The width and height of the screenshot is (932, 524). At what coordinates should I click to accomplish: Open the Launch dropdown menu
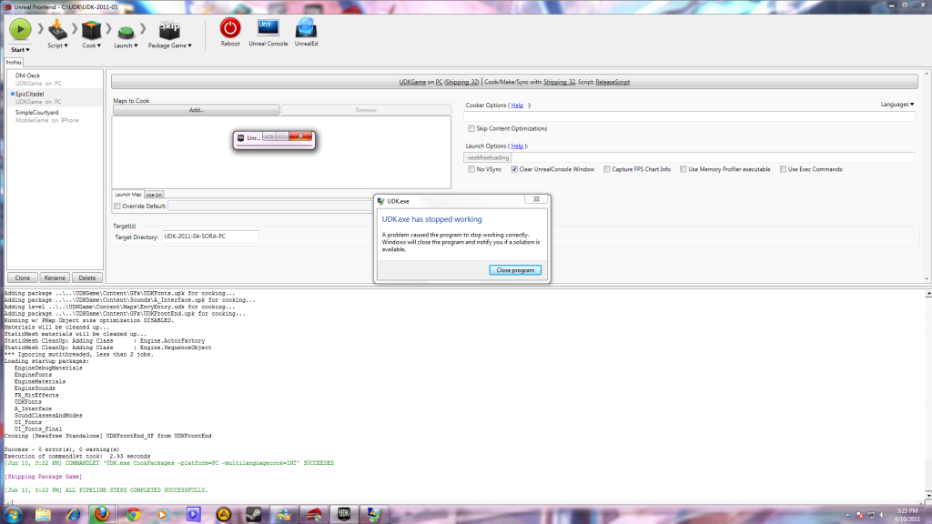pos(126,45)
